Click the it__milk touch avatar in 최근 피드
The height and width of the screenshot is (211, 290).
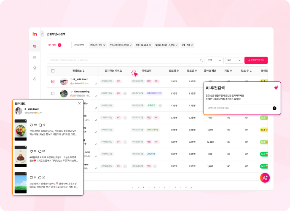[19, 111]
